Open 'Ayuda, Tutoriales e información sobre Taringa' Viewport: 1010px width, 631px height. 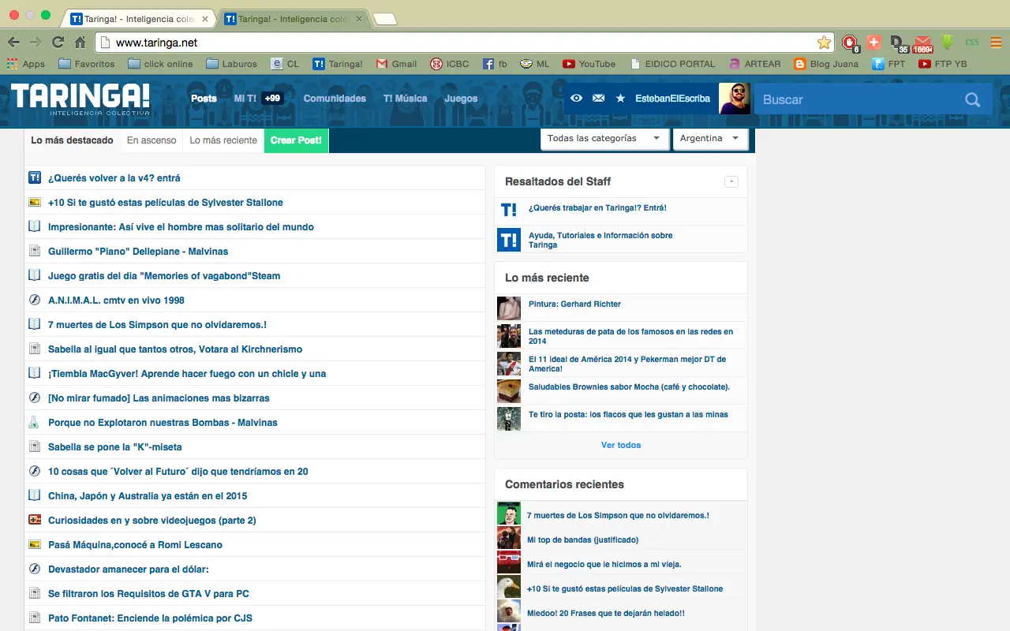pyautogui.click(x=600, y=240)
